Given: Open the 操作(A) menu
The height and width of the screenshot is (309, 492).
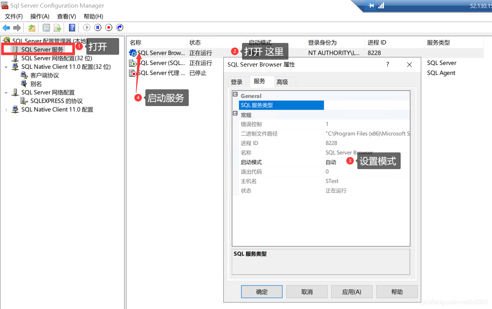Looking at the screenshot, I should 40,16.
